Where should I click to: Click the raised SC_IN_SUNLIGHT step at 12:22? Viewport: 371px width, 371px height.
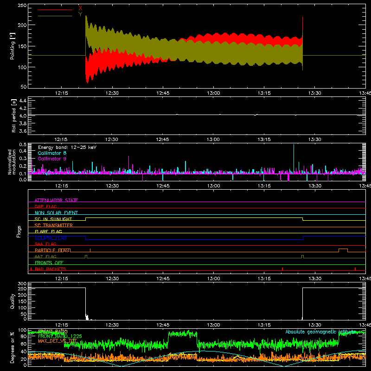(x=86, y=219)
